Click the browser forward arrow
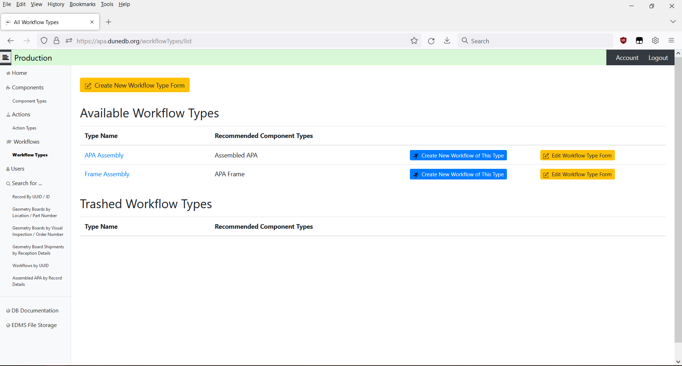The width and height of the screenshot is (682, 366). [x=27, y=41]
